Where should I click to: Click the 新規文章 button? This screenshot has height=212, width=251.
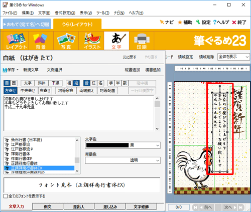click(x=31, y=70)
